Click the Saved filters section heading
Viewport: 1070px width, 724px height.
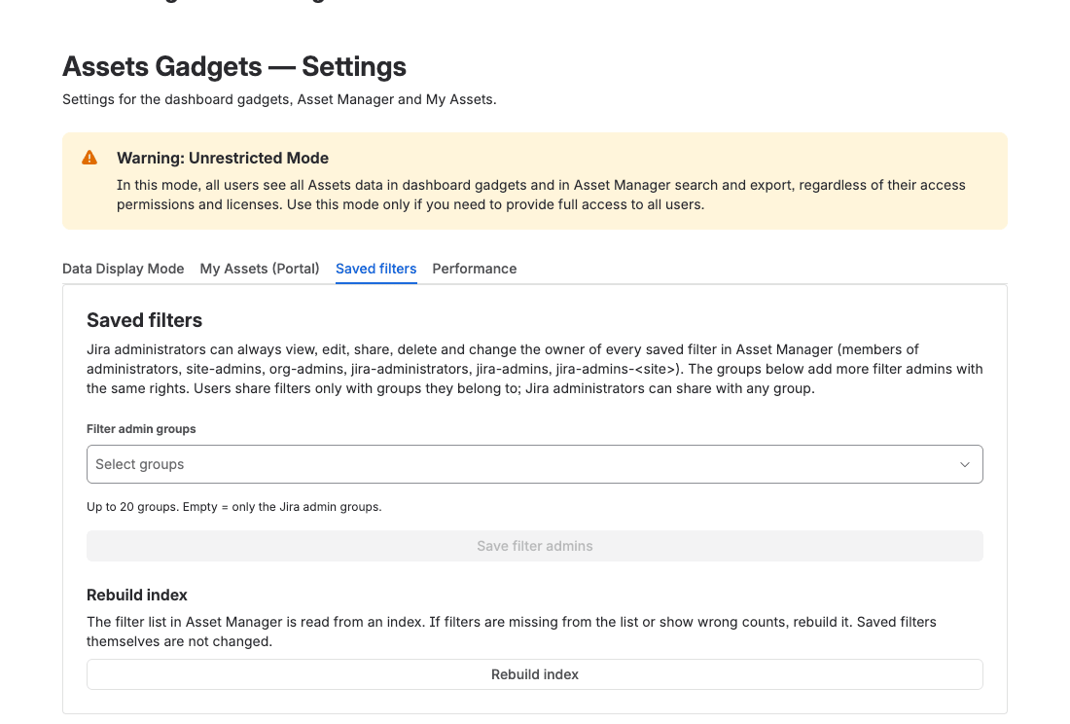(x=144, y=320)
